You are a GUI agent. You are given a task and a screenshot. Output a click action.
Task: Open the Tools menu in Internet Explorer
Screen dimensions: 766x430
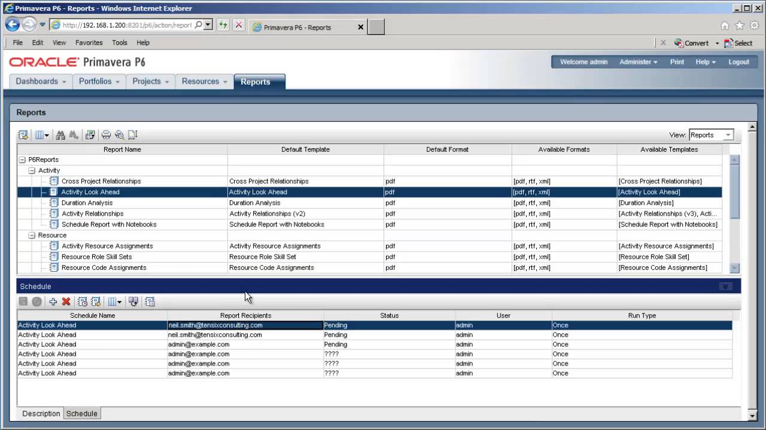tap(120, 43)
